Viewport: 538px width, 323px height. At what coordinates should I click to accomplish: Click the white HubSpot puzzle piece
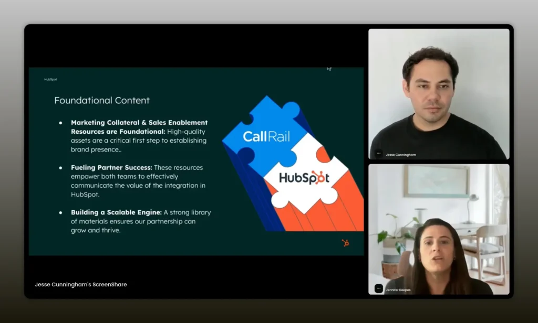click(305, 177)
